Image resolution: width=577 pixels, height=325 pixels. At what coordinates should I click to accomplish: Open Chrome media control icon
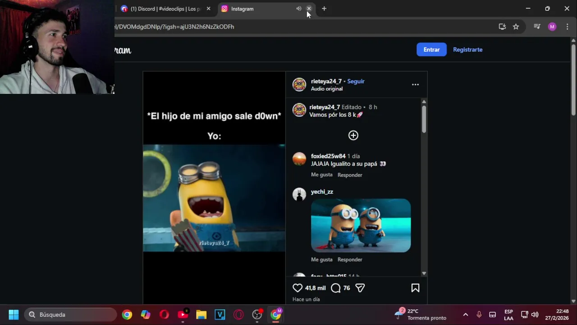tap(536, 27)
